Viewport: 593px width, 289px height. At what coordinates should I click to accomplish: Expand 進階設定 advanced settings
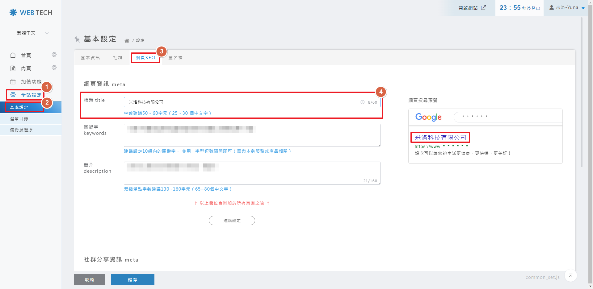pos(232,221)
